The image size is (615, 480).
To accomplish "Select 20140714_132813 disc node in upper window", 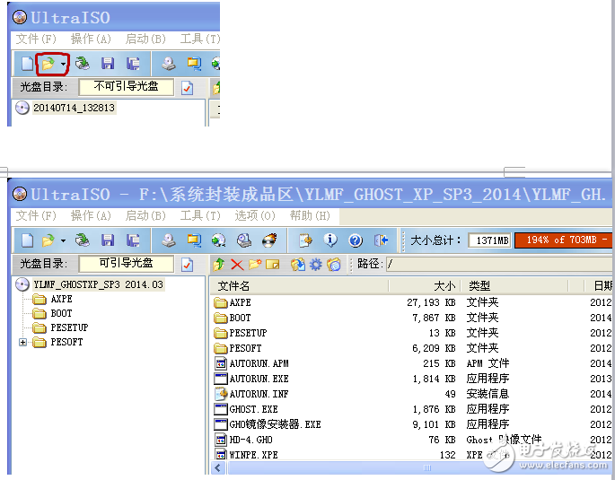I will pos(74,108).
